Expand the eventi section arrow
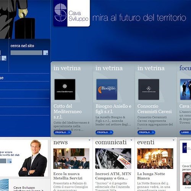The height and width of the screenshot is (191, 191). pyautogui.click(x=173, y=140)
